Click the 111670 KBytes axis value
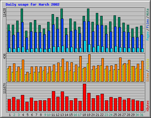 coord(4,88)
